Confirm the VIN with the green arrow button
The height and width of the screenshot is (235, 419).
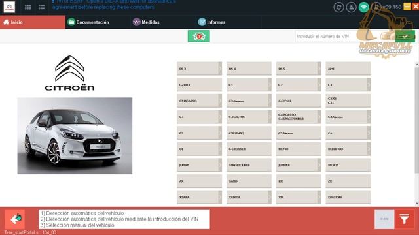point(405,37)
